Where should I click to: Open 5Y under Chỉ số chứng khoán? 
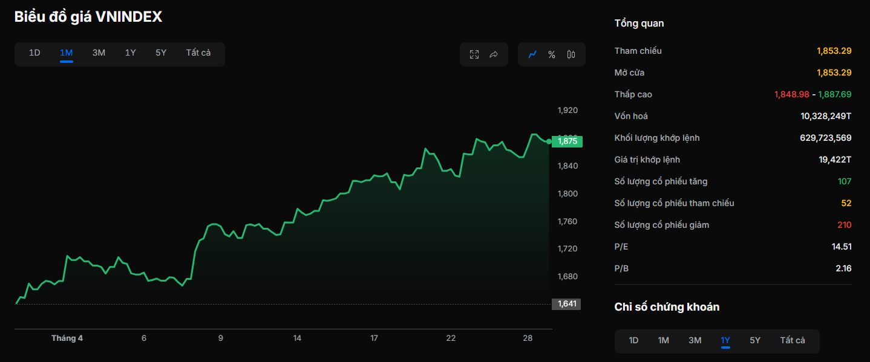[755, 340]
